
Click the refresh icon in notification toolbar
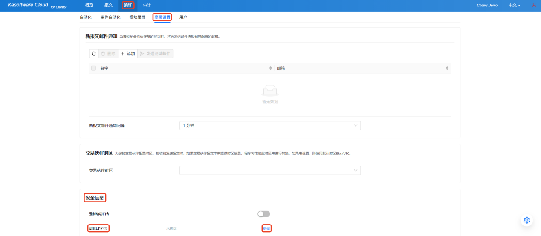pos(94,54)
